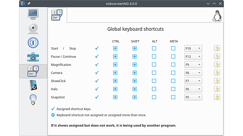Uncheck SHIFT for the Halo shortcut
The image size is (243, 136).
point(135,89)
